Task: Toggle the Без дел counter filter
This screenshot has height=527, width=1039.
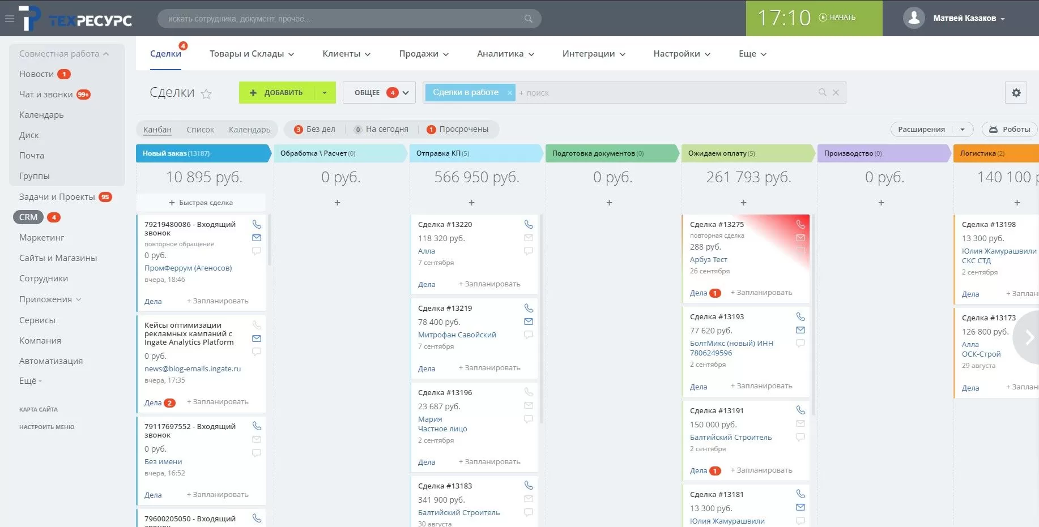Action: pos(314,130)
